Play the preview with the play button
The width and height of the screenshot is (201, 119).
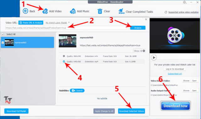[x=154, y=58]
